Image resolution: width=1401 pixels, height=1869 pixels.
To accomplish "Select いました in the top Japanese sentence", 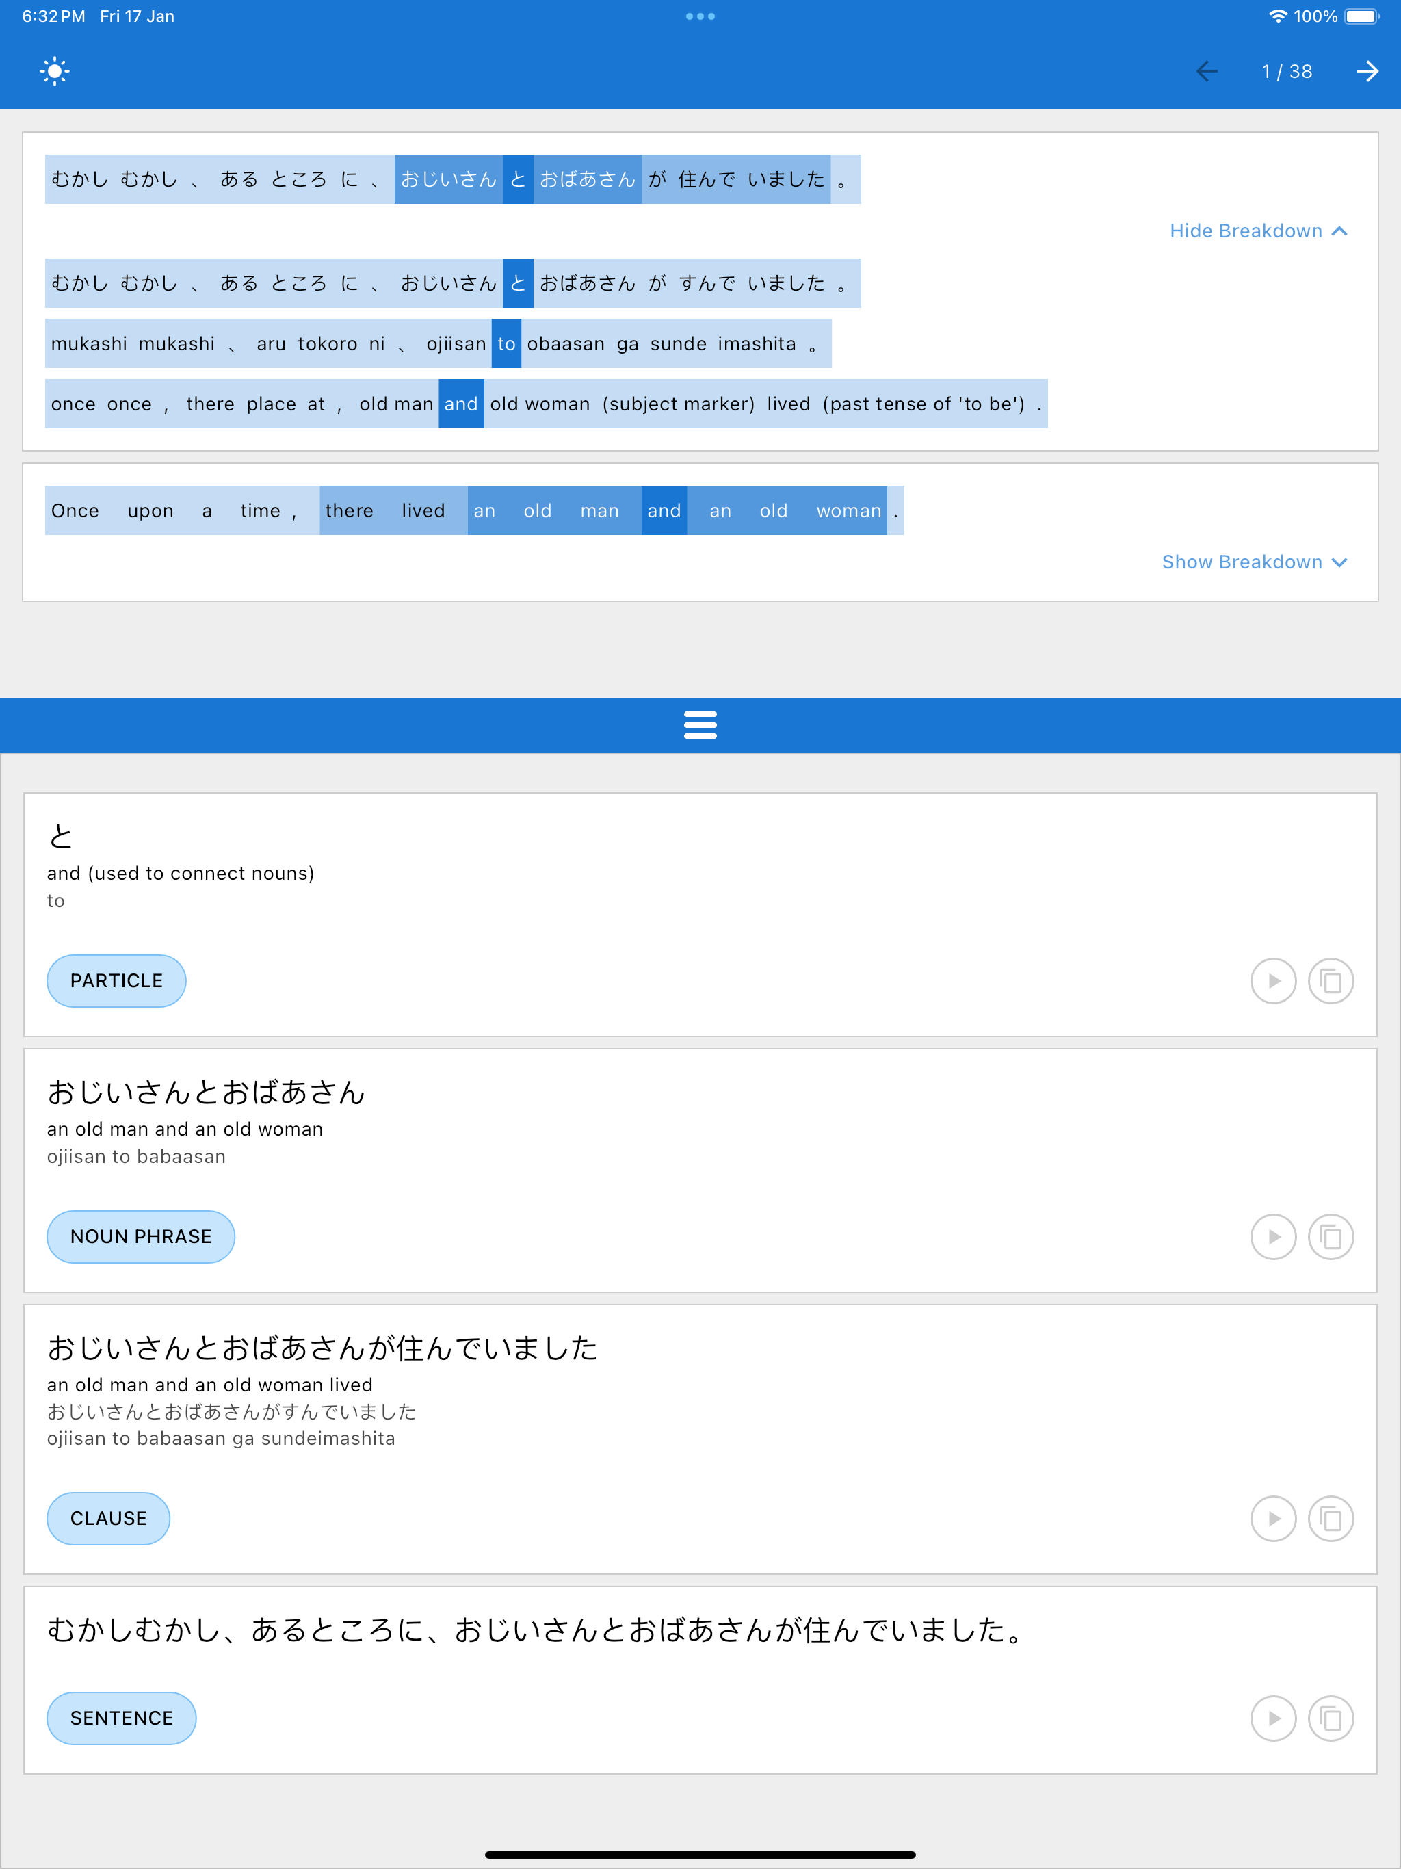I will coord(786,179).
